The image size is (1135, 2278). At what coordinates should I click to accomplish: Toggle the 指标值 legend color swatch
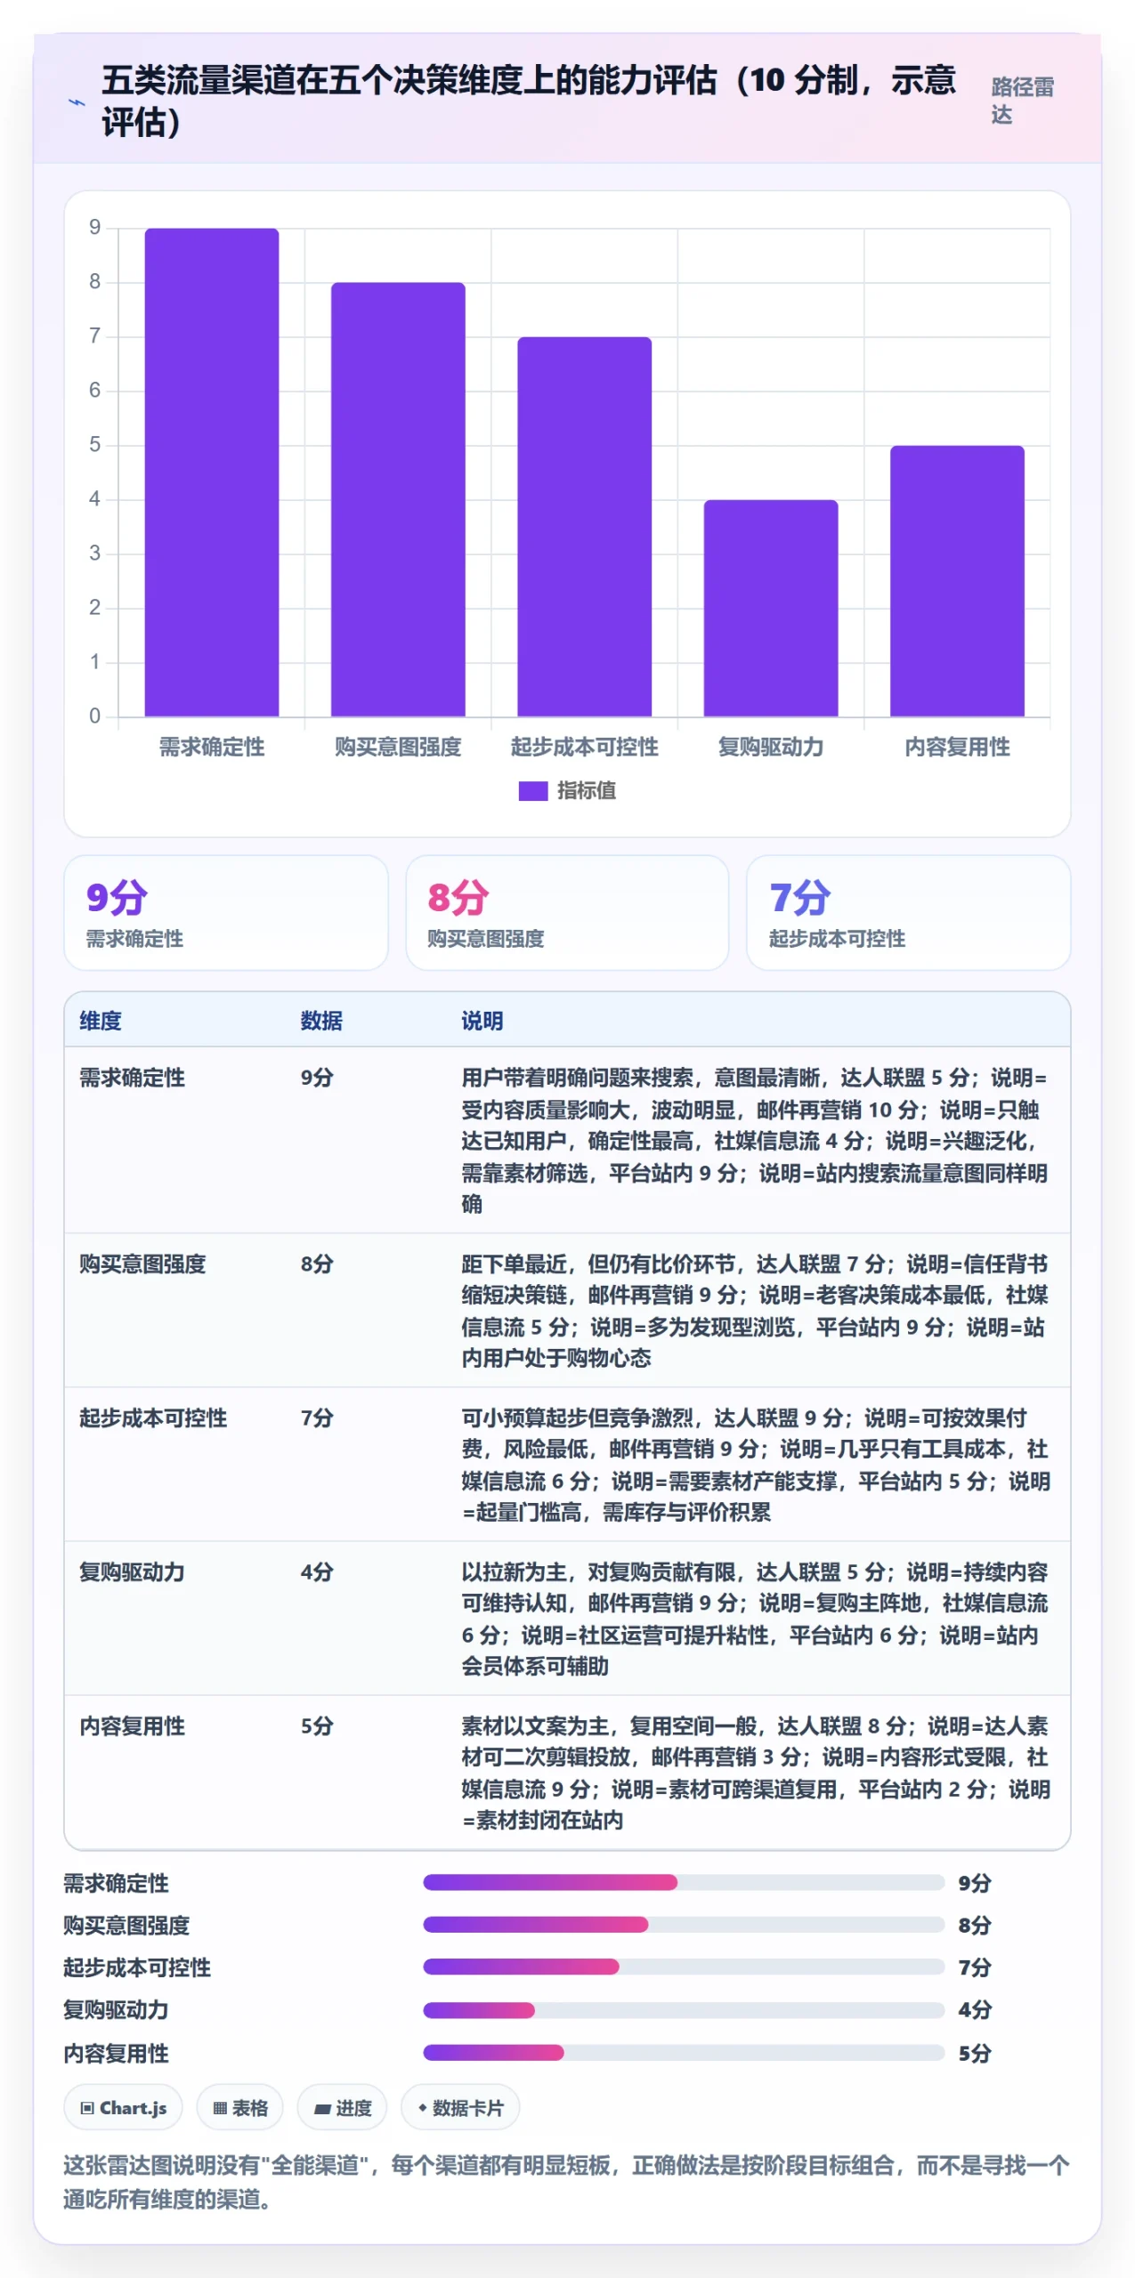click(x=532, y=791)
